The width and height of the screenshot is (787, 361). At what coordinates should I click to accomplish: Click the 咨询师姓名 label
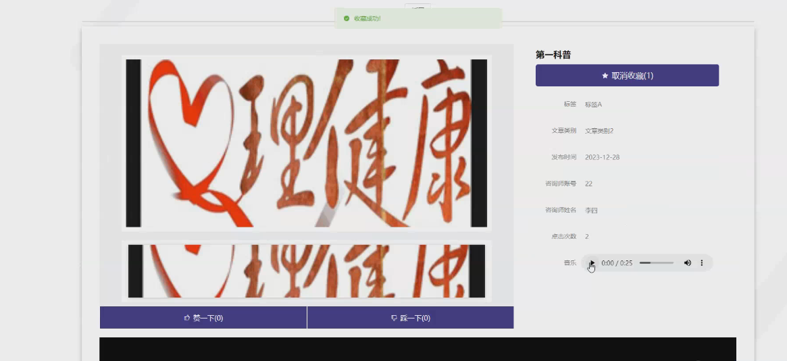561,210
